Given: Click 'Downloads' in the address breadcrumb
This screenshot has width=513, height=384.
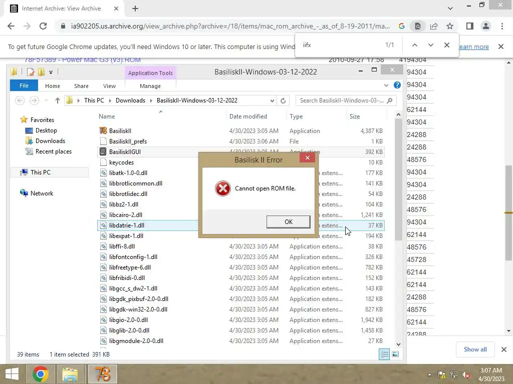Looking at the screenshot, I should 130,100.
